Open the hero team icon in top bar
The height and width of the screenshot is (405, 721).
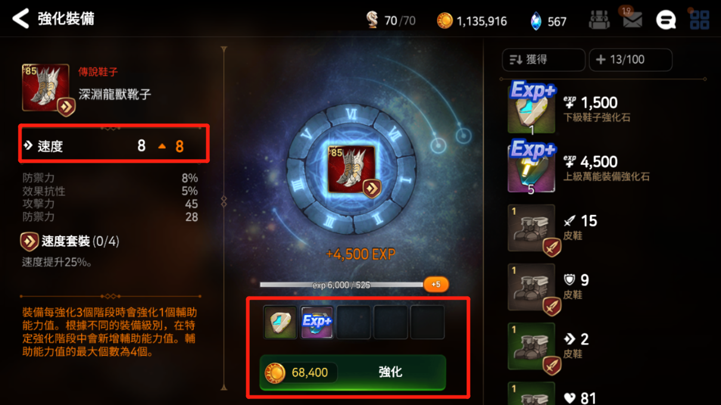[x=599, y=20]
